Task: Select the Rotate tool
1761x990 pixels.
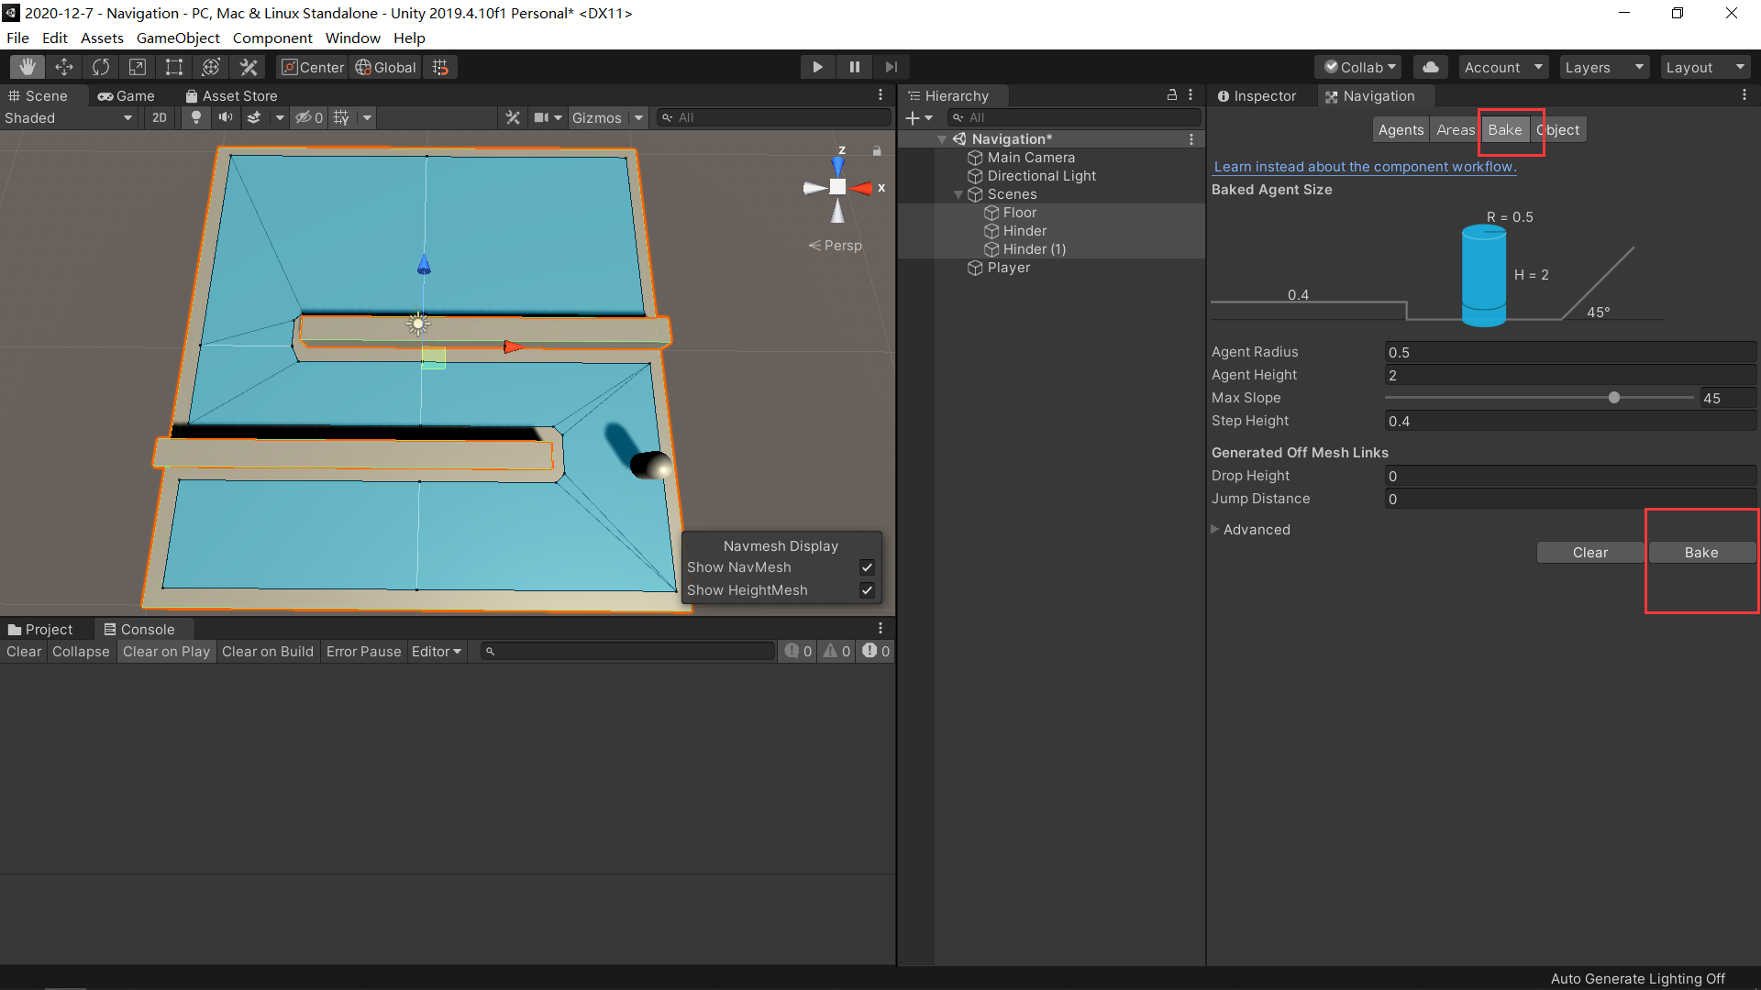Action: click(x=101, y=67)
